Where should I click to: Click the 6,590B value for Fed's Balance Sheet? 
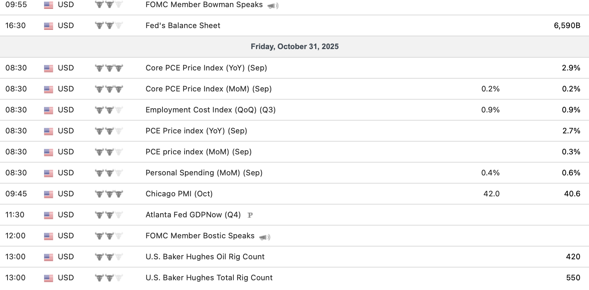(567, 25)
